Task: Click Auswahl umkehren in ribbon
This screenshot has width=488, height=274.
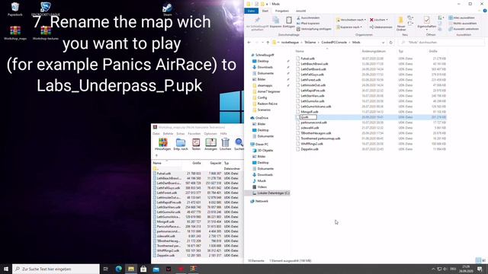Action: (464, 29)
